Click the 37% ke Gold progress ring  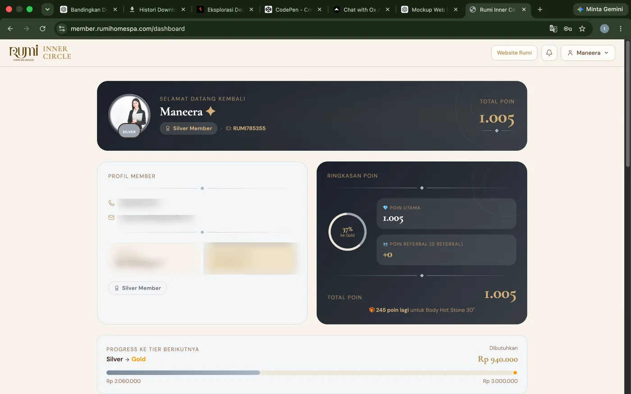click(348, 231)
